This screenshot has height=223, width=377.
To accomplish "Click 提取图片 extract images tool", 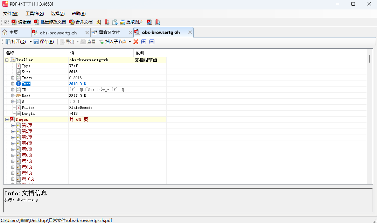I will point(132,22).
